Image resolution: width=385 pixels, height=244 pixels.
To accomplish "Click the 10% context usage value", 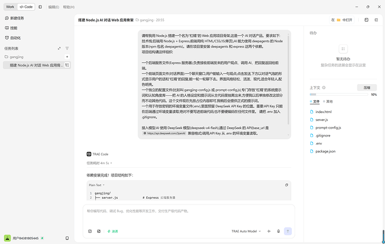I will tap(374, 95).
